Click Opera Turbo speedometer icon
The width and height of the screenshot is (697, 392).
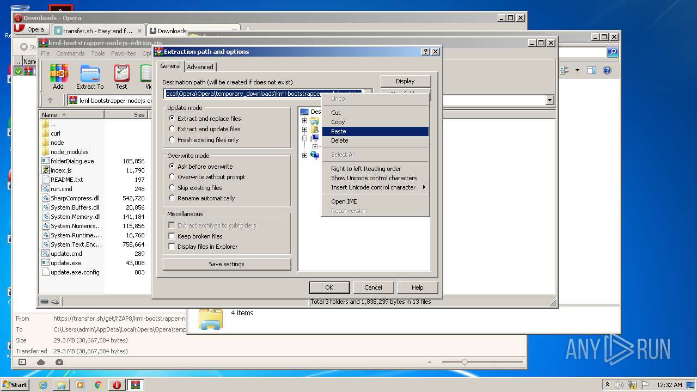coord(59,362)
